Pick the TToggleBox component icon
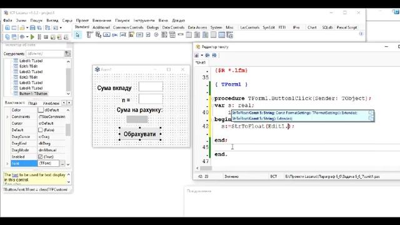Image resolution: width=400 pixels, height=225 pixels. pyautogui.click(x=139, y=35)
